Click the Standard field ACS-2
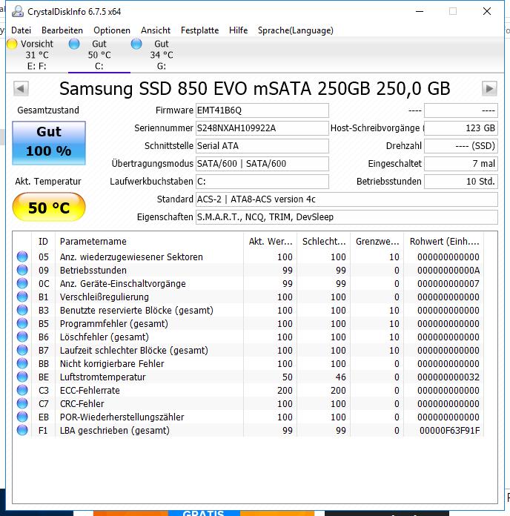Viewport: 510px width, 516px height. click(347, 199)
